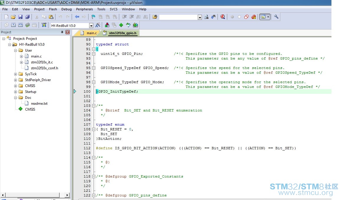
Task: Insert a bookmark with the blue flag icon
Action: [x=93, y=17]
